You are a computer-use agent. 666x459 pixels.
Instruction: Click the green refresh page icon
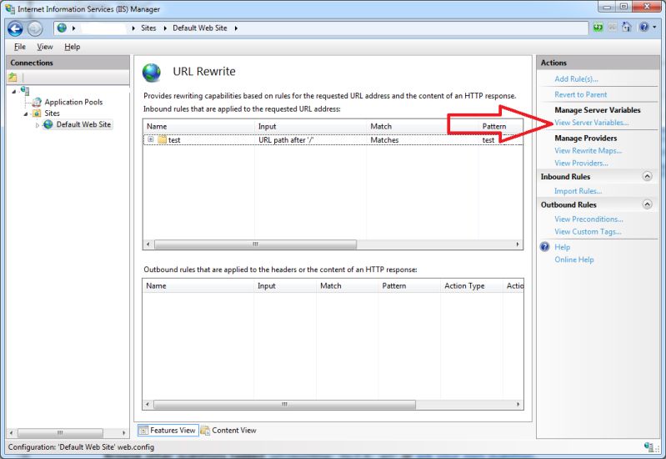point(598,28)
